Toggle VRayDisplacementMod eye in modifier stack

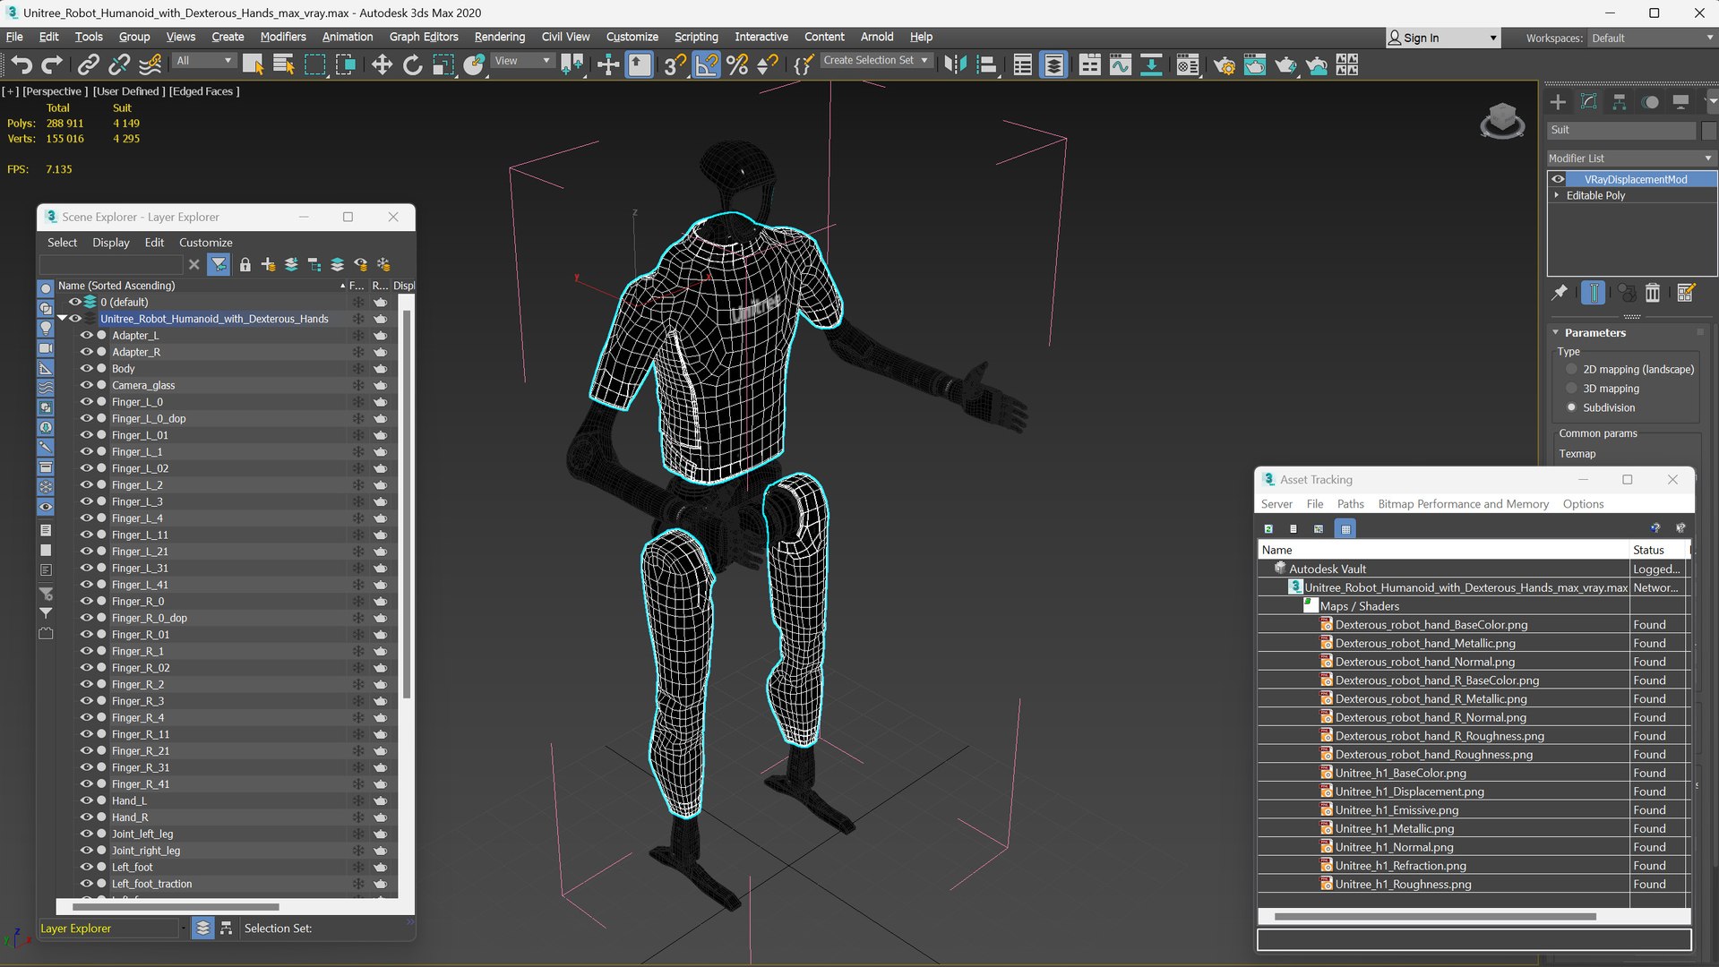tap(1558, 179)
